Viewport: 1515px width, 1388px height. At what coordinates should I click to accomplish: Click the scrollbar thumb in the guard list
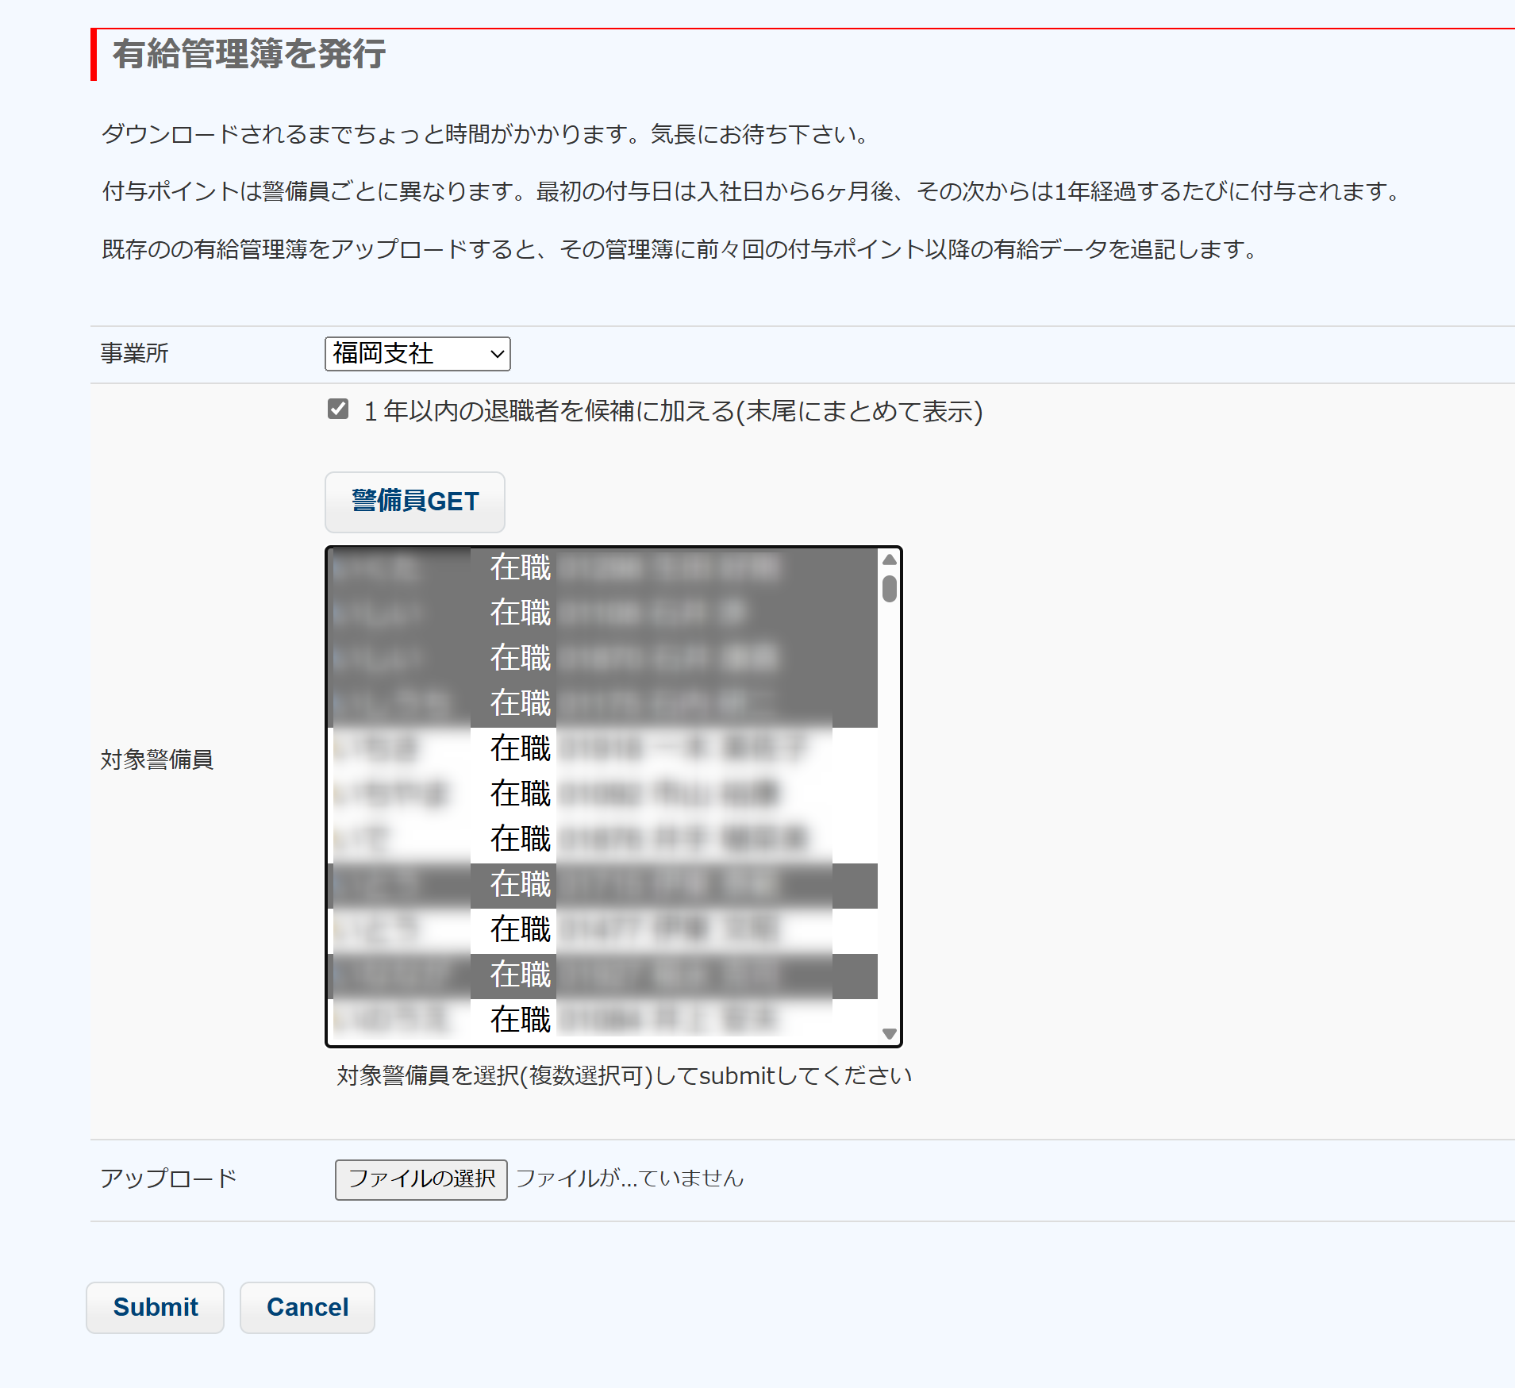pyautogui.click(x=889, y=589)
